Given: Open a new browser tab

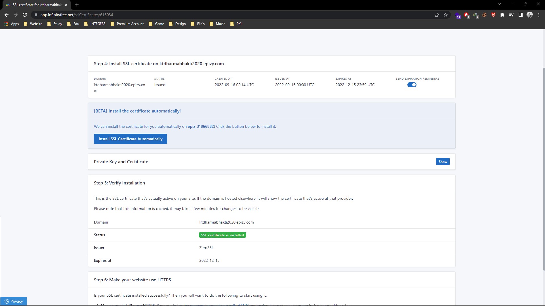Looking at the screenshot, I should [x=77, y=5].
